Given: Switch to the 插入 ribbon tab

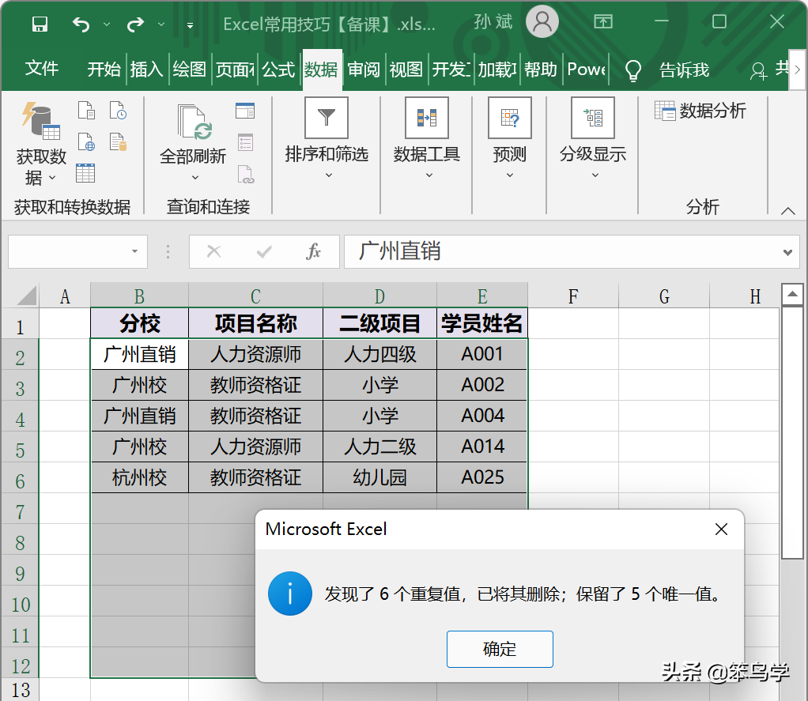Looking at the screenshot, I should (x=146, y=69).
